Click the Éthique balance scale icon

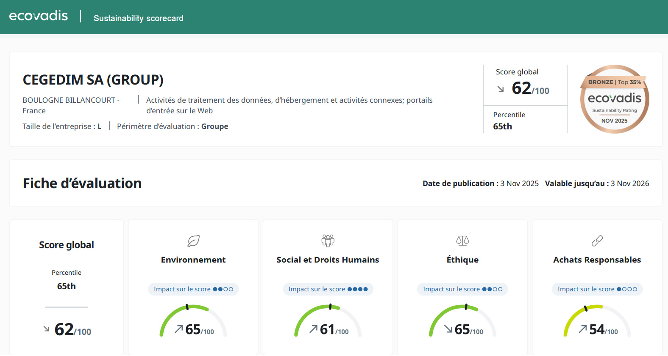462,241
